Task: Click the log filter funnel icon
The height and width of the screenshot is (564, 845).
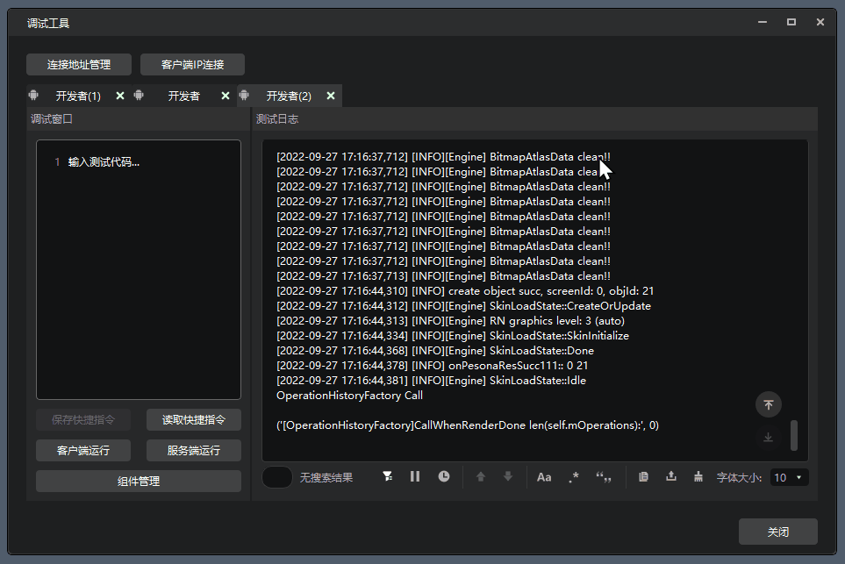Action: (x=388, y=476)
